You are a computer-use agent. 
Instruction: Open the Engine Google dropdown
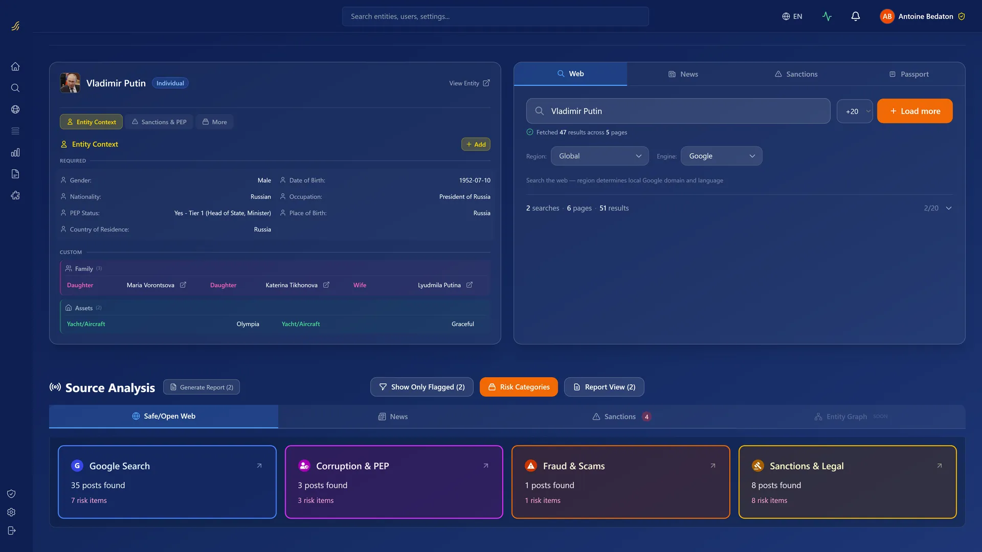tap(721, 156)
